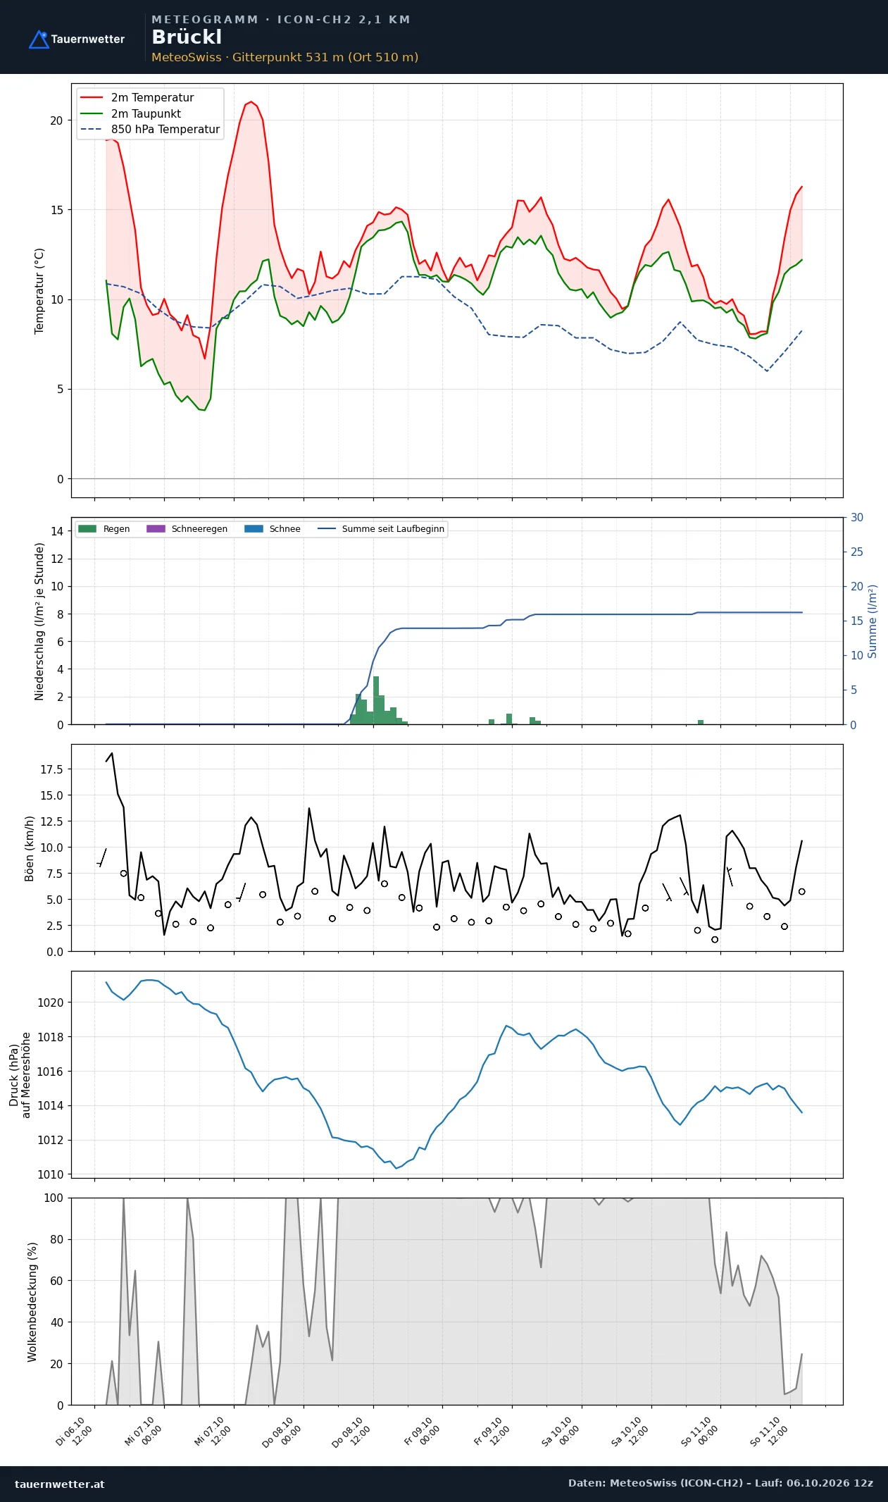Click the Summe seit Laufbeginn legend label

point(393,529)
